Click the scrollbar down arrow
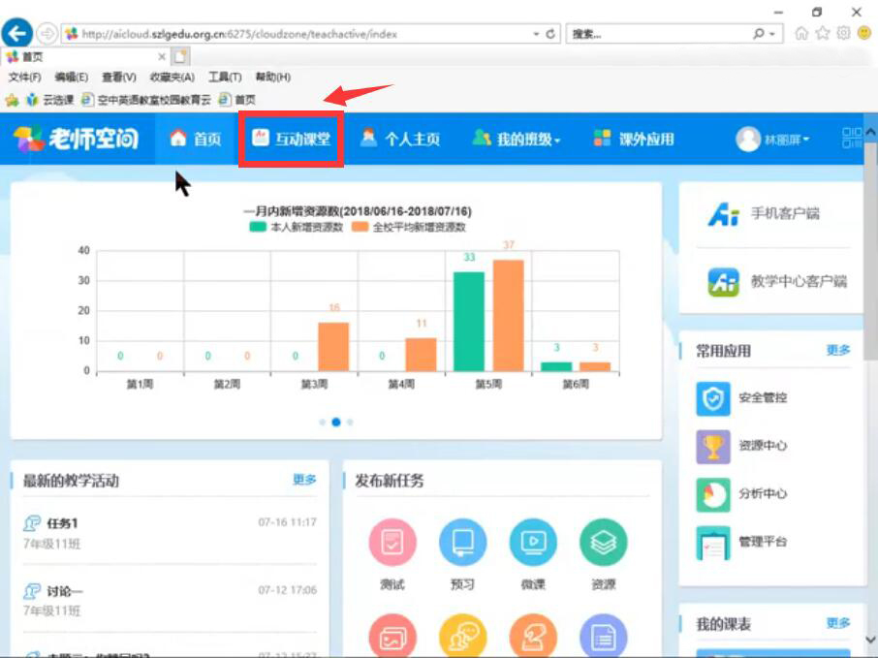This screenshot has width=878, height=658. pyautogui.click(x=870, y=639)
